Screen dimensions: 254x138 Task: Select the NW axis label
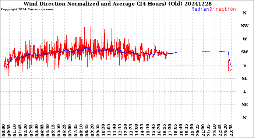[x=244, y=26]
